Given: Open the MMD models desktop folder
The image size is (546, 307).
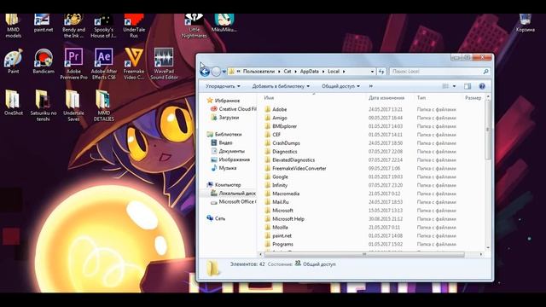Looking at the screenshot, I should [x=14, y=26].
